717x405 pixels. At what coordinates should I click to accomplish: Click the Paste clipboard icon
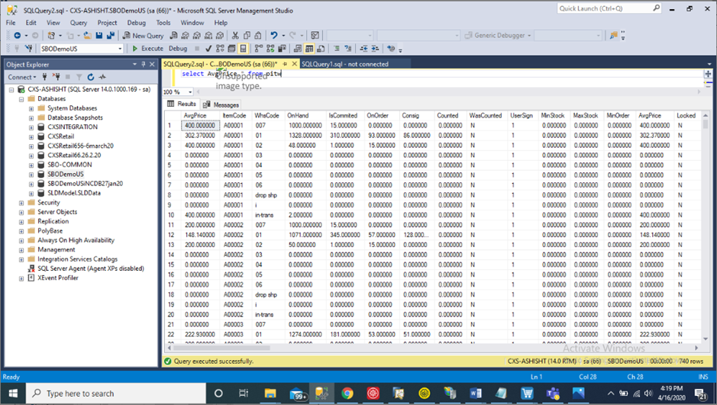(x=258, y=36)
